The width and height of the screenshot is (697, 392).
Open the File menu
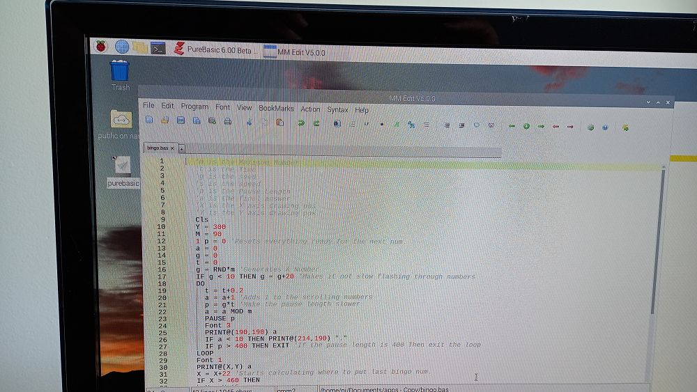[x=148, y=105]
